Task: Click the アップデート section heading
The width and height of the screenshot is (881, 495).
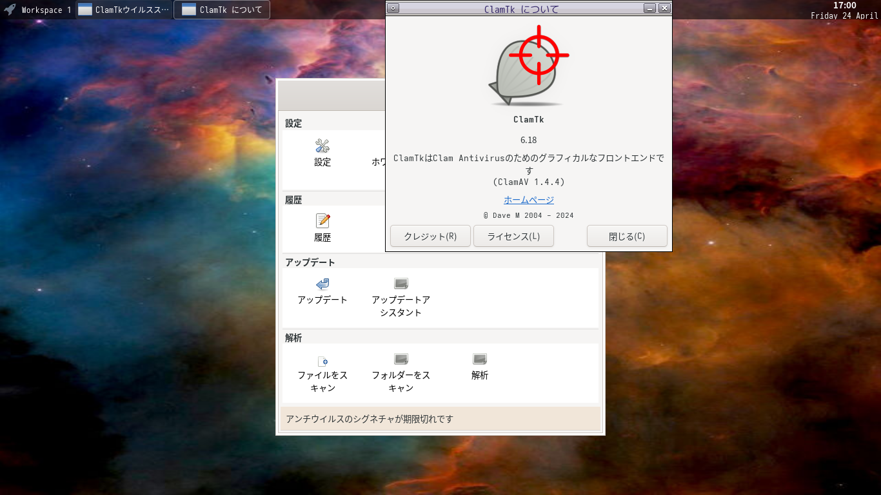Action: coord(310,262)
